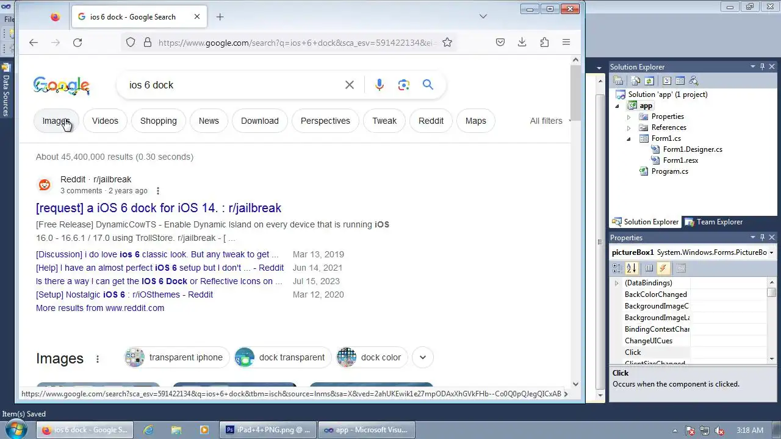Open the Firefox downloads panel
Viewport: 781px width, 439px height.
click(x=522, y=43)
